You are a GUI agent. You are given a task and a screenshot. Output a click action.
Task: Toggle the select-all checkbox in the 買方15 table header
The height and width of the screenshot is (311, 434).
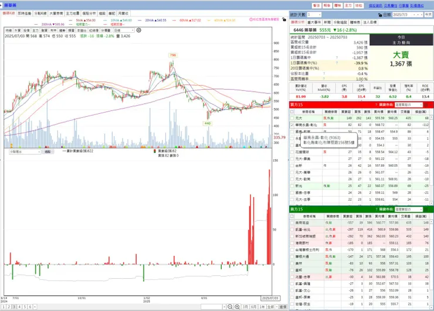click(292, 111)
